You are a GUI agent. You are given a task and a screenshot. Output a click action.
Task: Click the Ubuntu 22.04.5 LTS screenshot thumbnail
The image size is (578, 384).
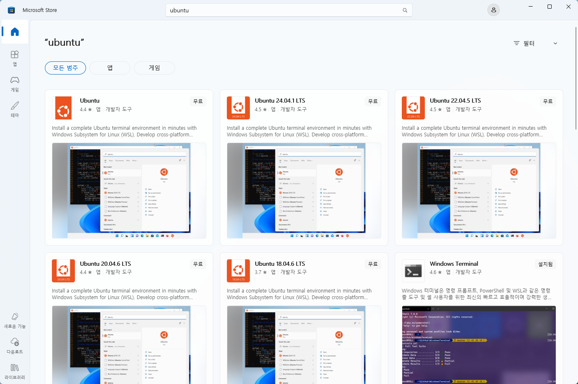(x=479, y=190)
